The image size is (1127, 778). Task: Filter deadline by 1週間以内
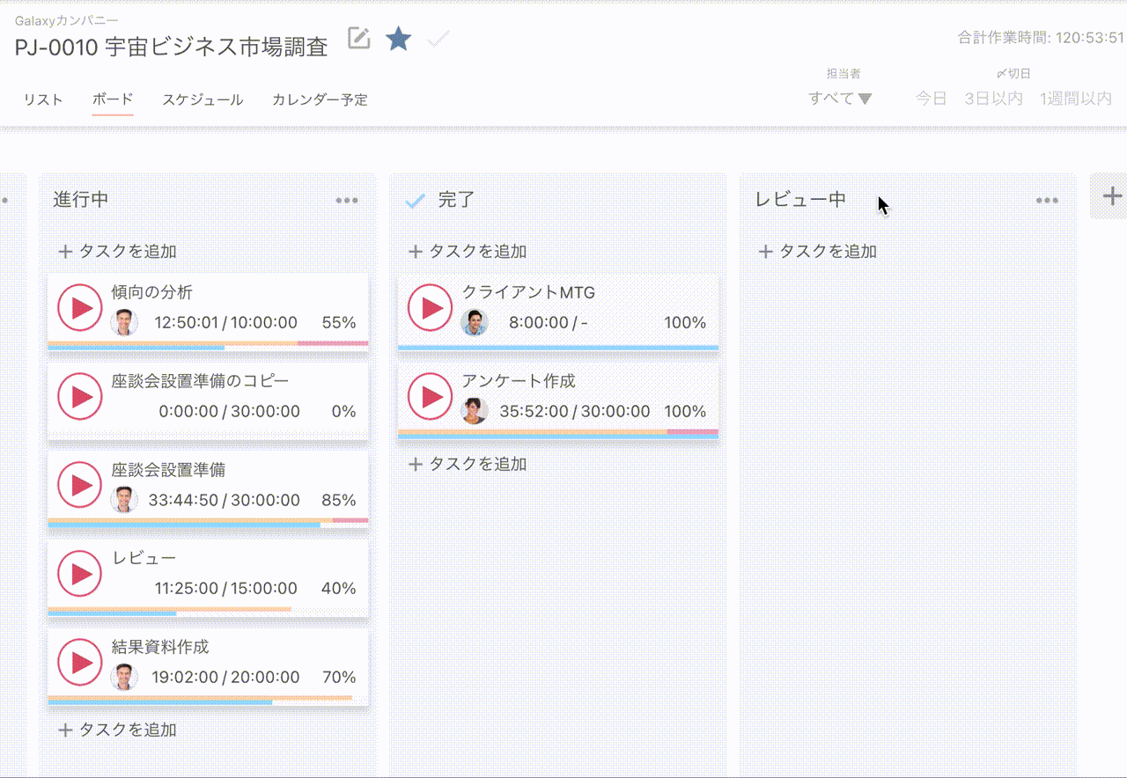coord(1076,99)
